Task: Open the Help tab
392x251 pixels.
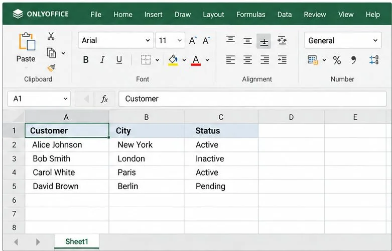Action: [x=372, y=15]
